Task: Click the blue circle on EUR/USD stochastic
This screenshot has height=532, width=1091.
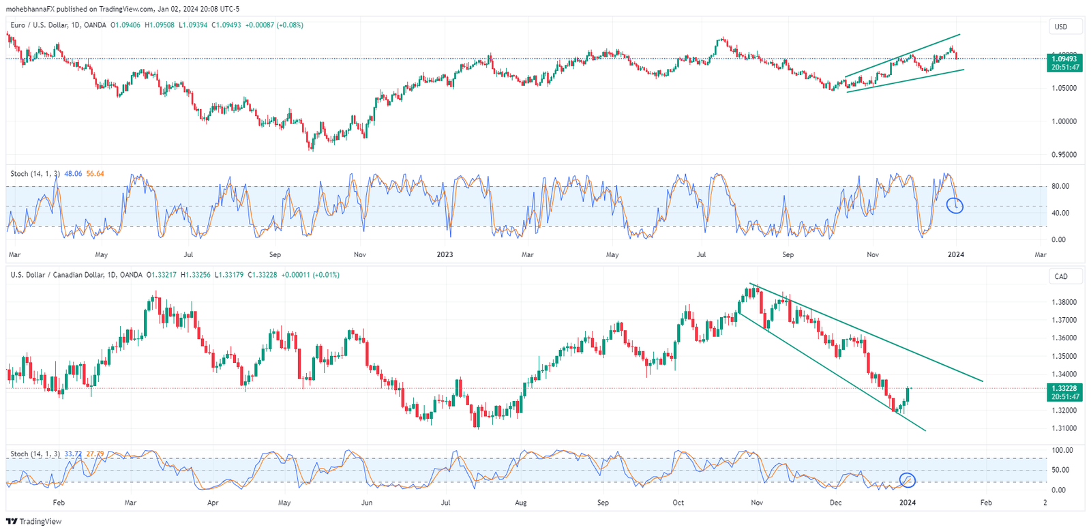Action: (955, 205)
